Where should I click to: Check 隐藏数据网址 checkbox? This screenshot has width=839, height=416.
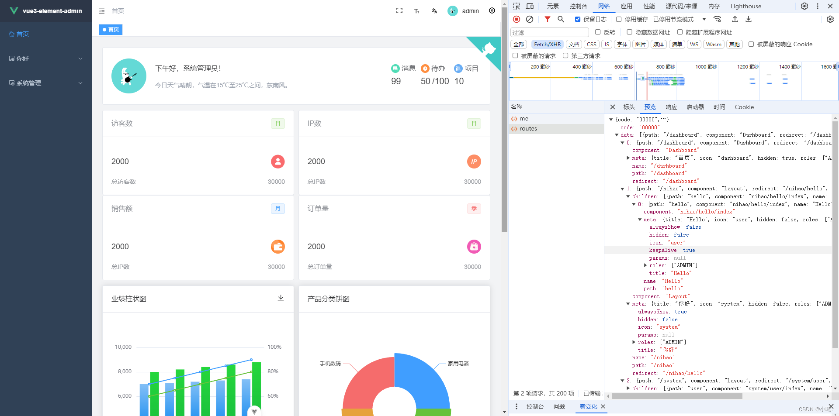pos(630,32)
